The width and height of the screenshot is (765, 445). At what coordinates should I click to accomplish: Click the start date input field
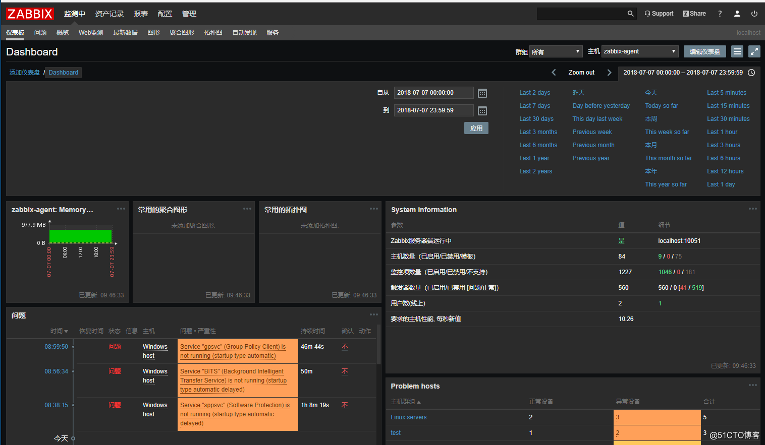click(x=433, y=93)
